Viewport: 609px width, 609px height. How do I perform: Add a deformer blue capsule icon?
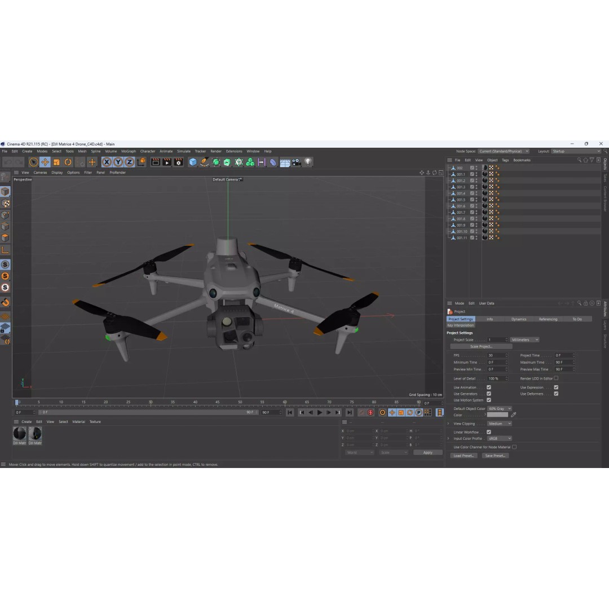coord(273,162)
